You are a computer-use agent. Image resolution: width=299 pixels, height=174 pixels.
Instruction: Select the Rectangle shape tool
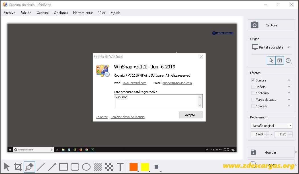click(x=64, y=167)
